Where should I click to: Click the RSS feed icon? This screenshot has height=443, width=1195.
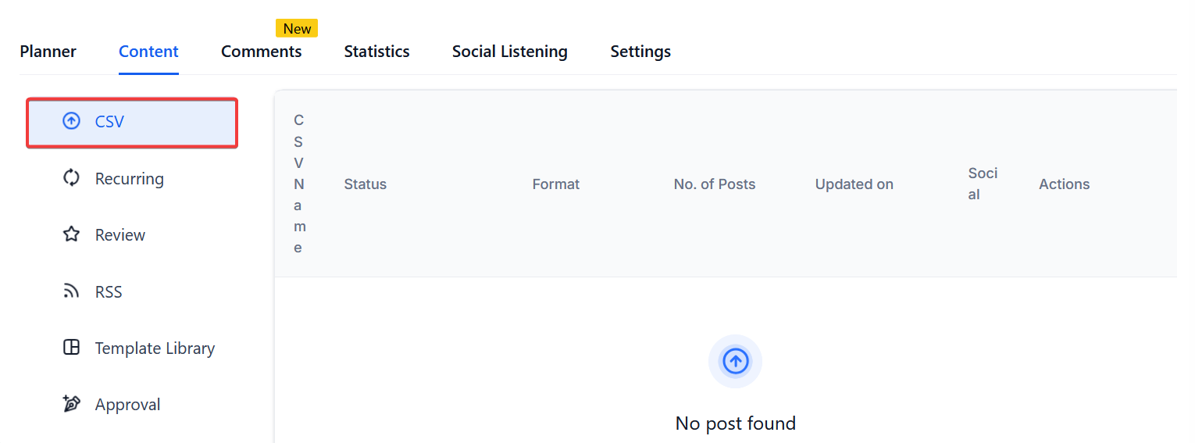tap(71, 291)
